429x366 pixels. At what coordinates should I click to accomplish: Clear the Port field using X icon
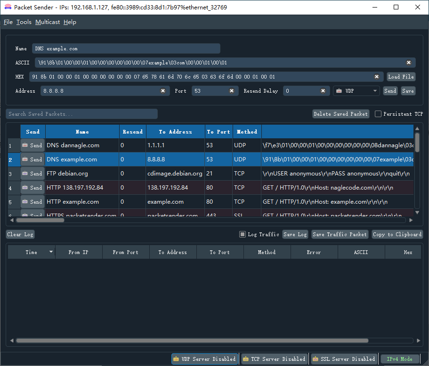232,91
